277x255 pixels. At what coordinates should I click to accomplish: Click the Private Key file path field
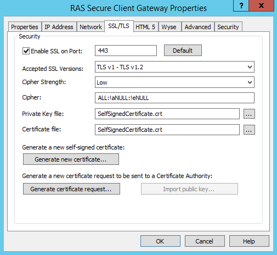click(x=167, y=114)
